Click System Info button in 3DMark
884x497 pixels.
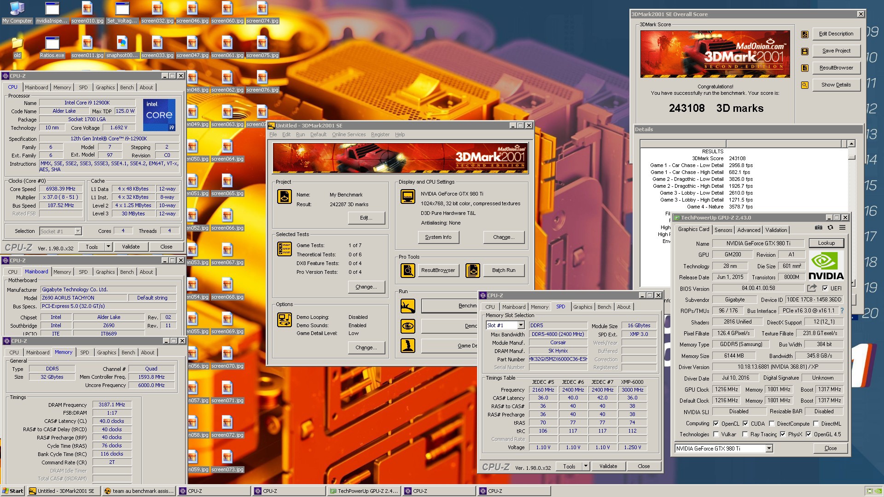(x=438, y=237)
